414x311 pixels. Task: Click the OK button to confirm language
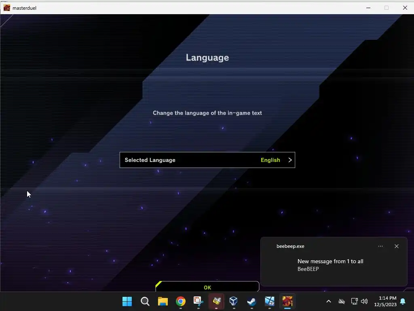pyautogui.click(x=207, y=287)
